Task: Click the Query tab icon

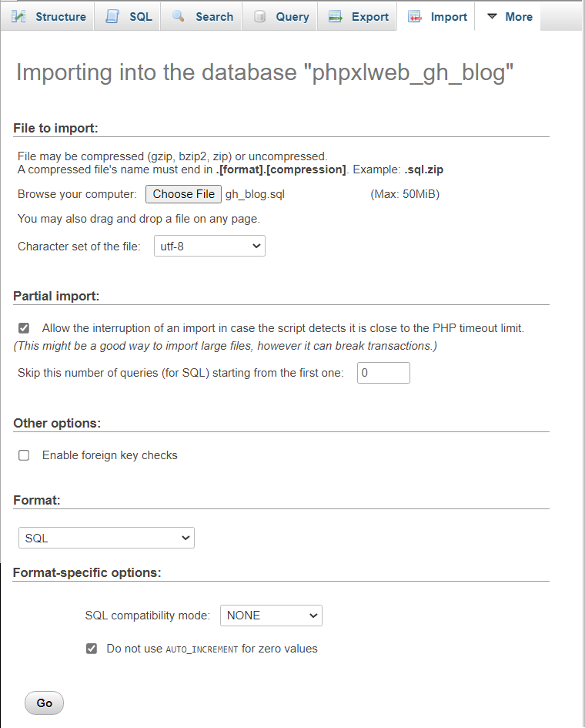Action: click(260, 16)
